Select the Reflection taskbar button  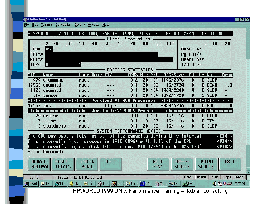(160, 184)
